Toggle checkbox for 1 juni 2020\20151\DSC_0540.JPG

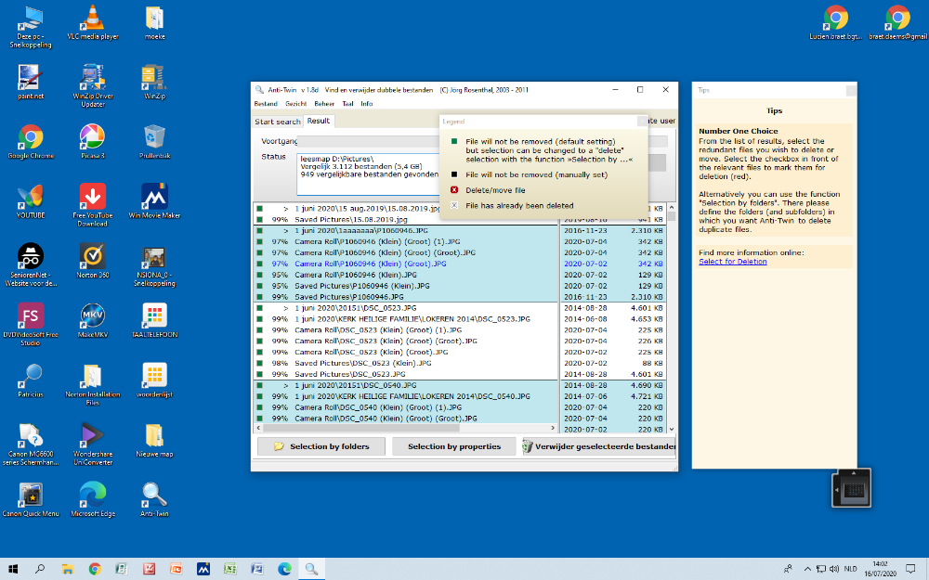click(x=261, y=384)
